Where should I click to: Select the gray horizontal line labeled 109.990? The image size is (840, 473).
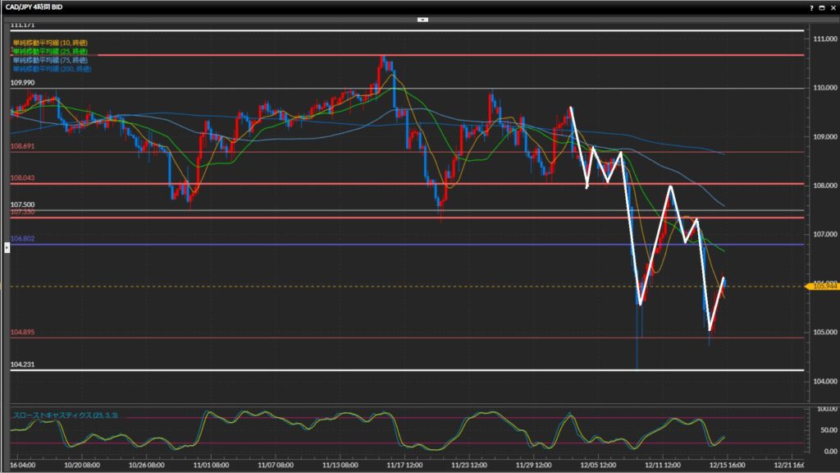246,88
